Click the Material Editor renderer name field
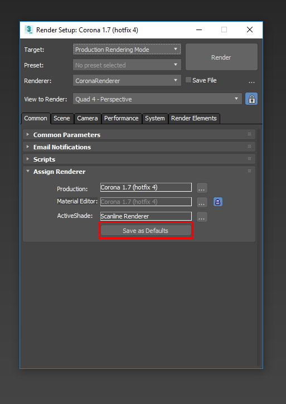 [x=146, y=202]
